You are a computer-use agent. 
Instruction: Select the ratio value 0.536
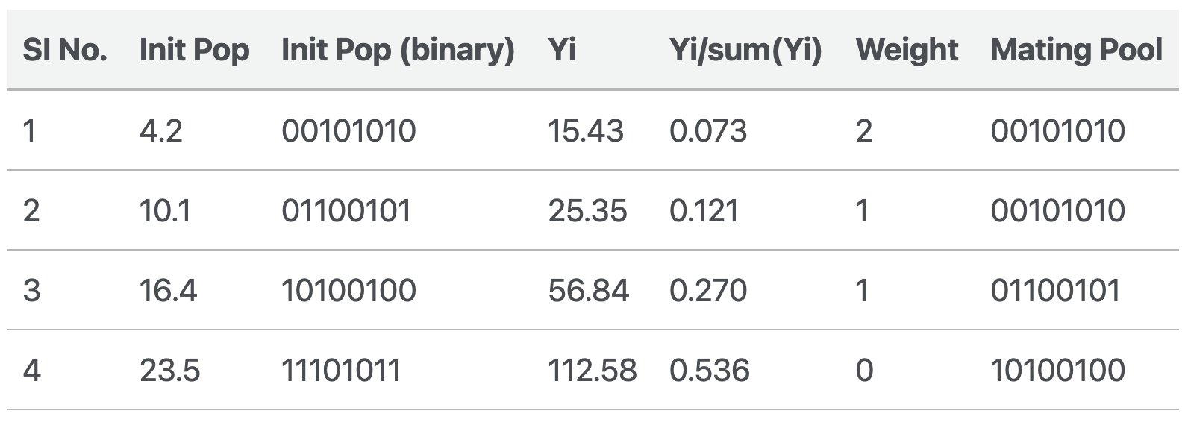coord(710,370)
